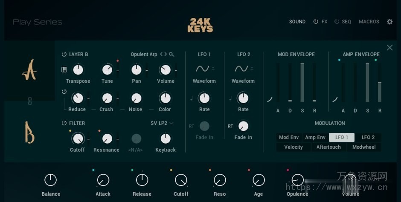Screen dimensions: 401x202
Task: Select the Amp Env modulation source
Action: (x=315, y=137)
